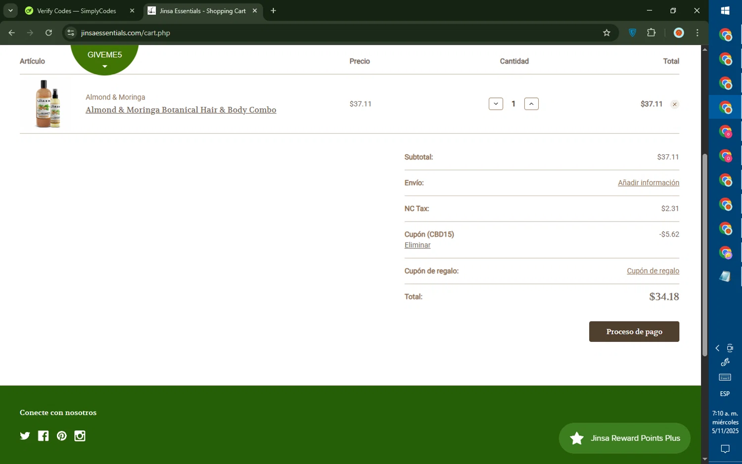Click the NC Tax value $2.31

tap(670, 209)
